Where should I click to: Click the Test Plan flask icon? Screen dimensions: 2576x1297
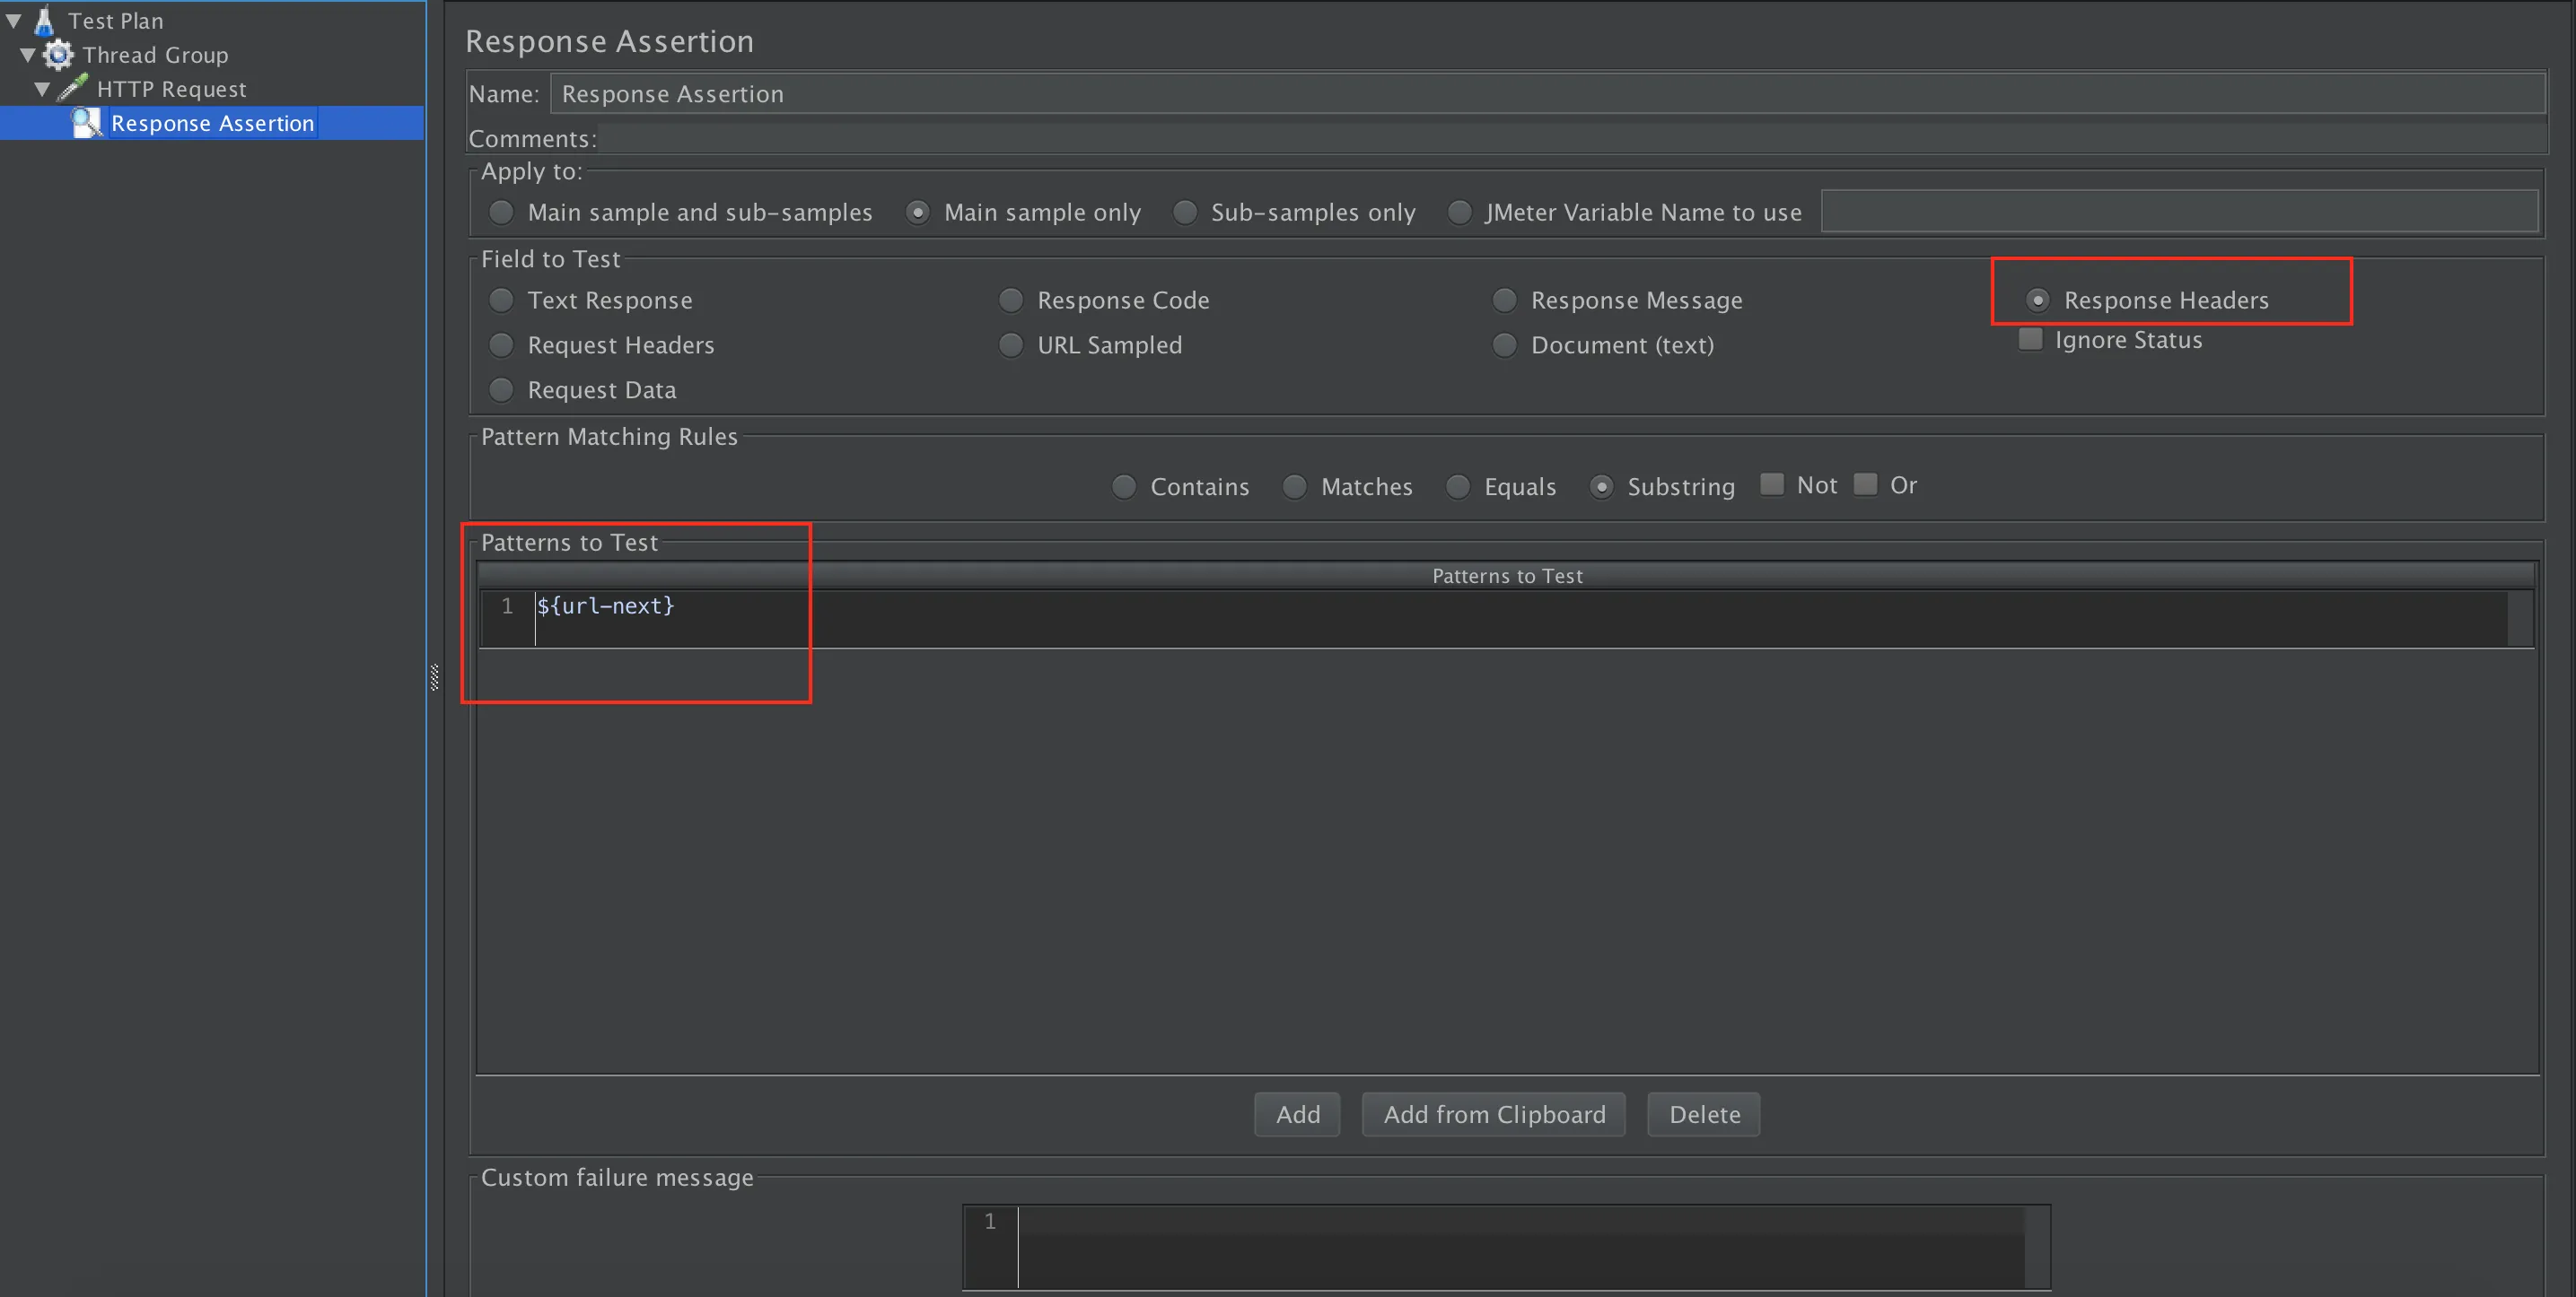(44, 20)
